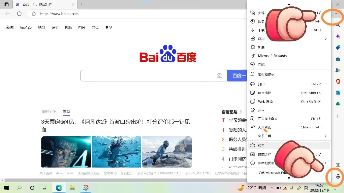Open 警报和提示 menu entry
The image size is (344, 193).
click(289, 75)
